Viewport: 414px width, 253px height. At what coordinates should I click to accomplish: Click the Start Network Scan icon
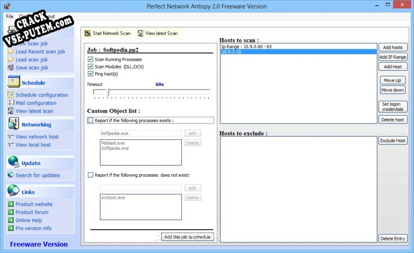click(x=87, y=33)
